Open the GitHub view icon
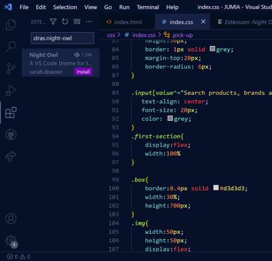Viewport: 272px width, 261px height. point(11,135)
